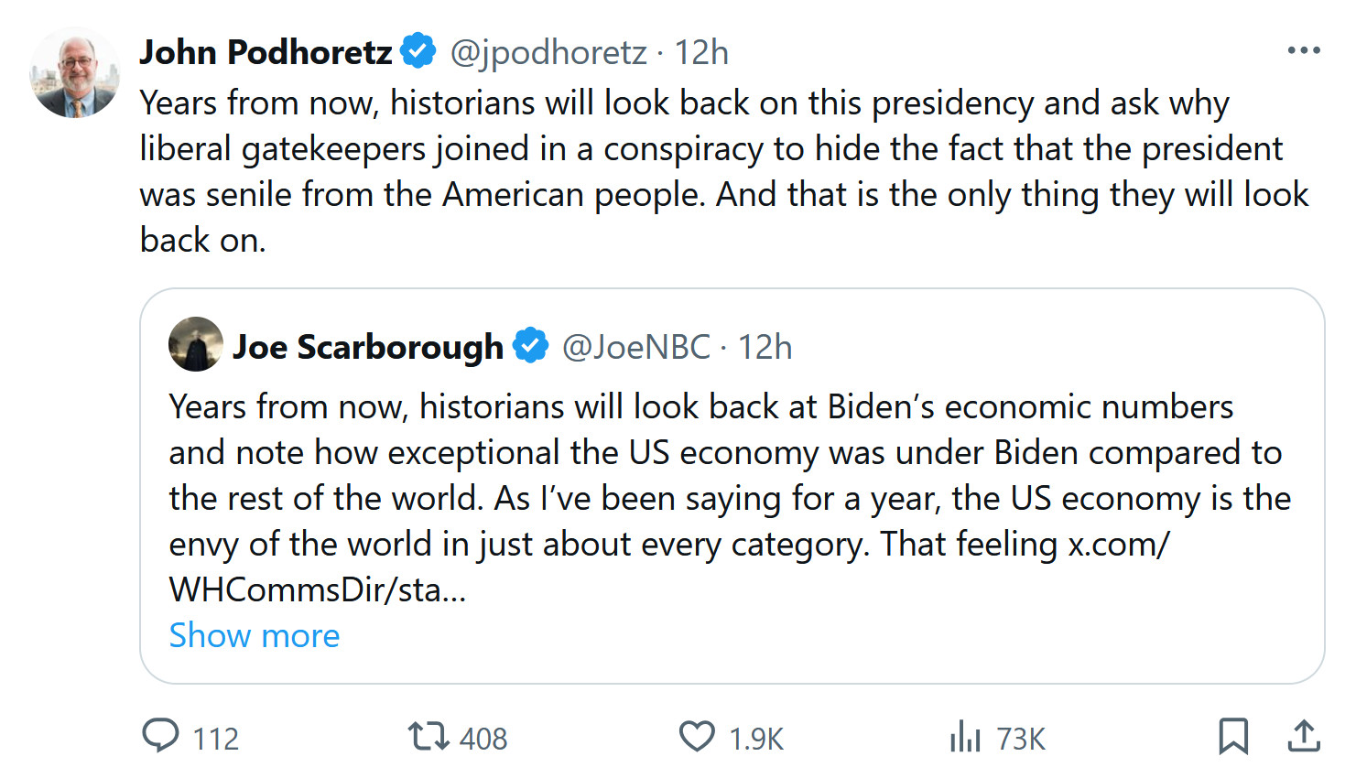The image size is (1356, 778).
Task: Open the Joe Scarborough display name
Action: coord(368,347)
